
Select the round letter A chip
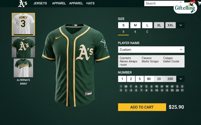click(x=136, y=86)
